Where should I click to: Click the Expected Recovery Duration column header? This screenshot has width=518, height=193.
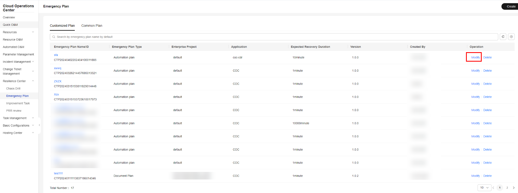310,47
